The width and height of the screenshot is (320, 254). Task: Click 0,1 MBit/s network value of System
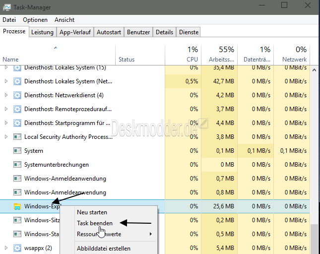pos(294,151)
